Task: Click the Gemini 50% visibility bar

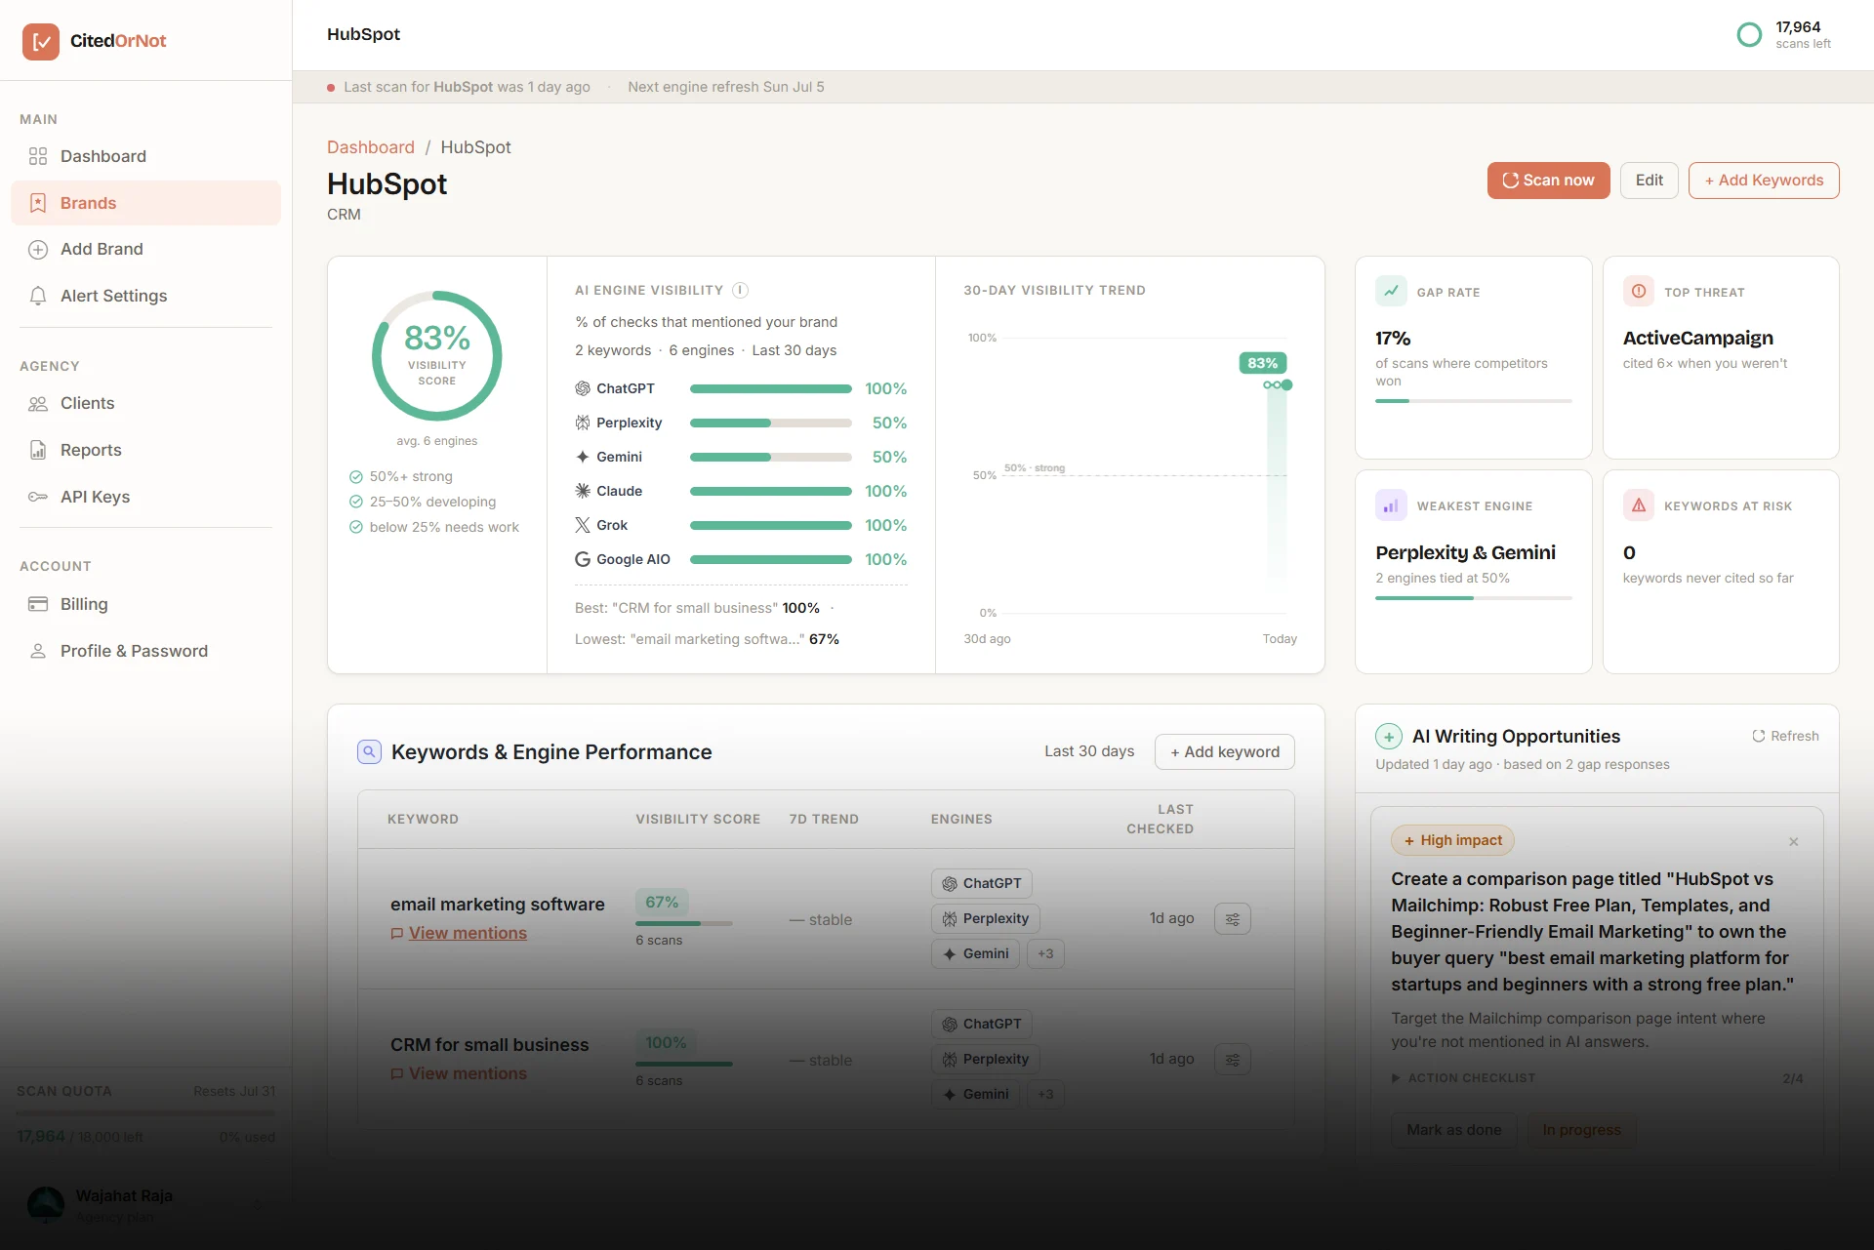Action: point(771,457)
